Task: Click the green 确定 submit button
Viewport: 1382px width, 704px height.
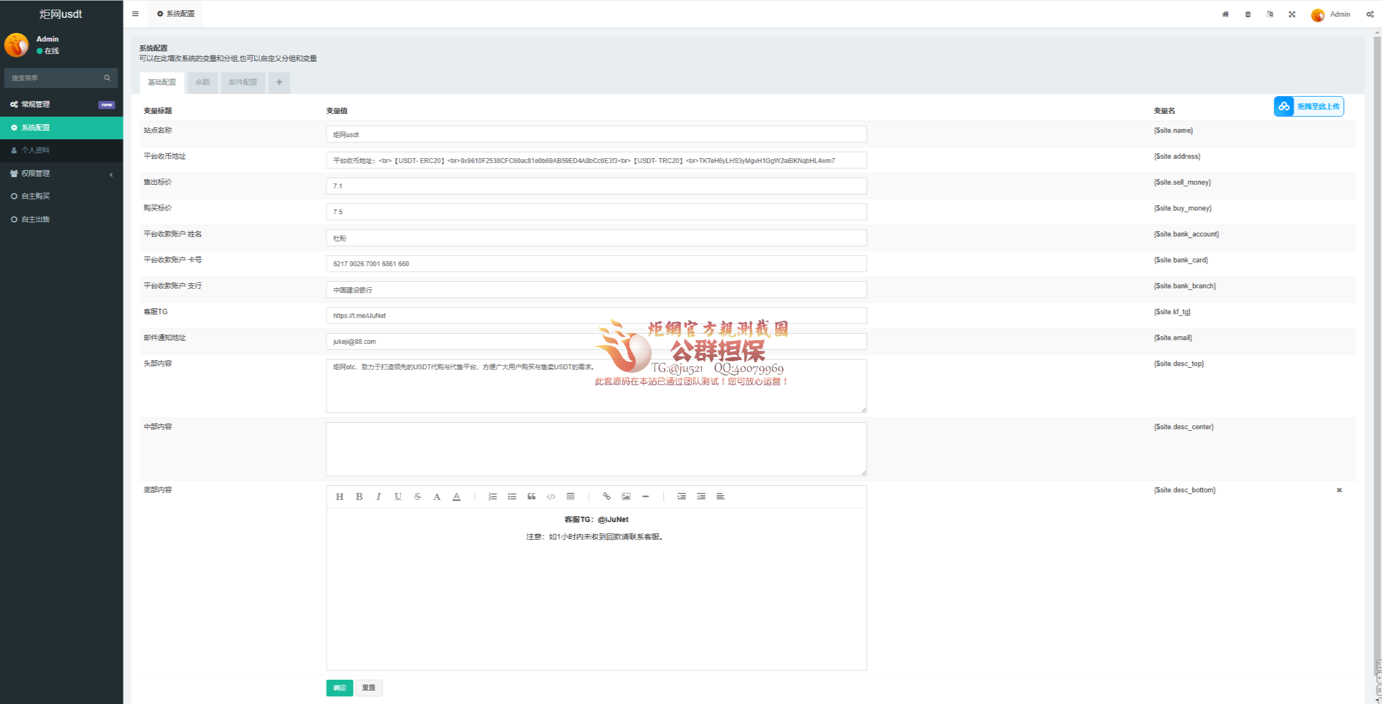Action: (x=339, y=688)
